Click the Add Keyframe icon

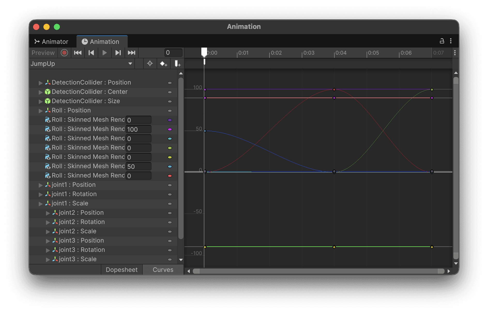pos(163,64)
